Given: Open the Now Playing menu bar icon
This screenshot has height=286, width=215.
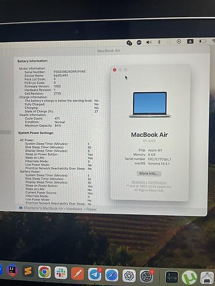Looking at the screenshot, I should [x=179, y=42].
